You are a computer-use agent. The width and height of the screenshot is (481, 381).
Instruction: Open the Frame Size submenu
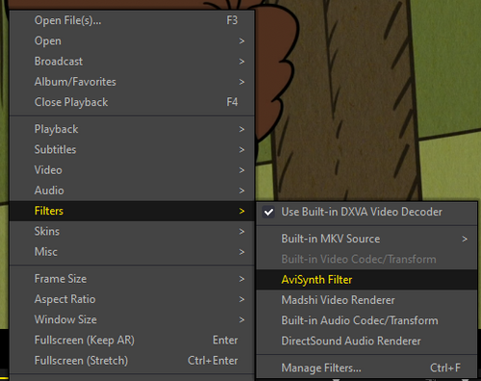click(x=132, y=279)
